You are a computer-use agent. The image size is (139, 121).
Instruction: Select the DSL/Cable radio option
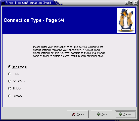[x=10, y=81]
